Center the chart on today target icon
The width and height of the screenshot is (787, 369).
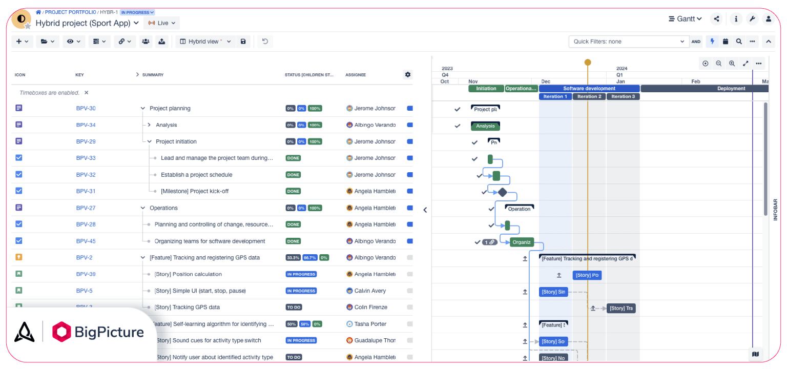coord(706,64)
